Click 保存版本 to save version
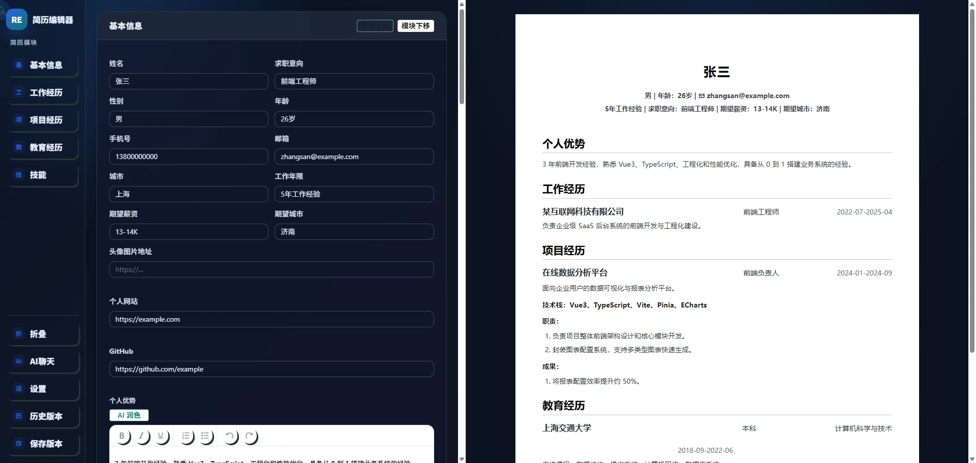The image size is (976, 463). pos(43,444)
